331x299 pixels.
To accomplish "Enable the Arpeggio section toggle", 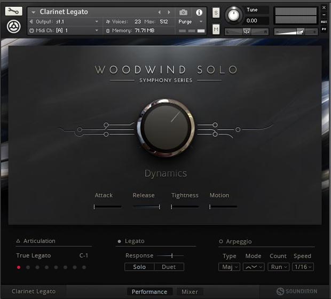I will [x=221, y=241].
